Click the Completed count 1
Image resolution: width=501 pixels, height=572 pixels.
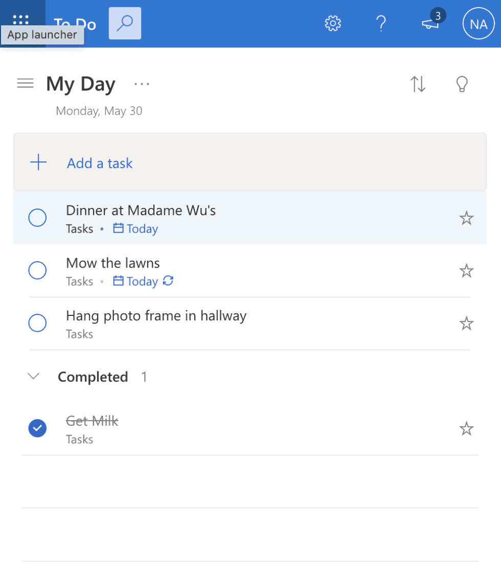144,377
